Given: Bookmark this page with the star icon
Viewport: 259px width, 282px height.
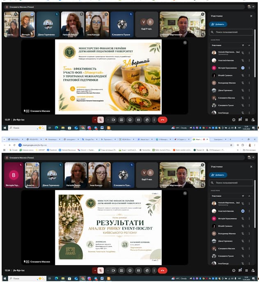Looking at the screenshot, I should 231,145.
